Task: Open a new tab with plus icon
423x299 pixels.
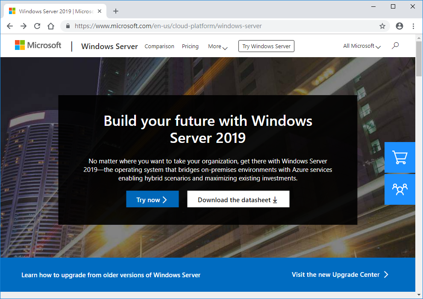Action: pyautogui.click(x=116, y=11)
